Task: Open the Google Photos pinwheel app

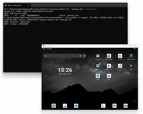Action: [x=120, y=66]
